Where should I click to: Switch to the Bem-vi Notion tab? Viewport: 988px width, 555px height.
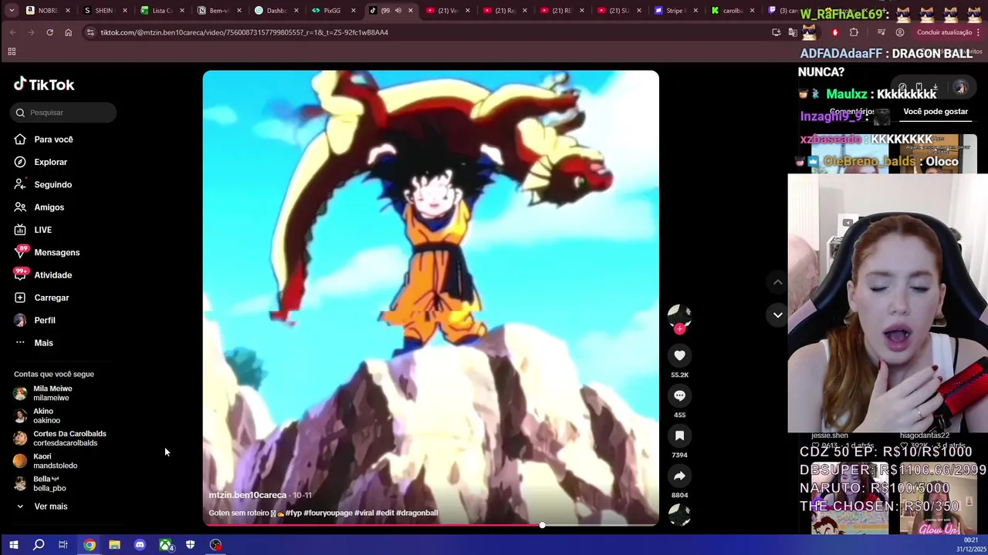tap(218, 11)
